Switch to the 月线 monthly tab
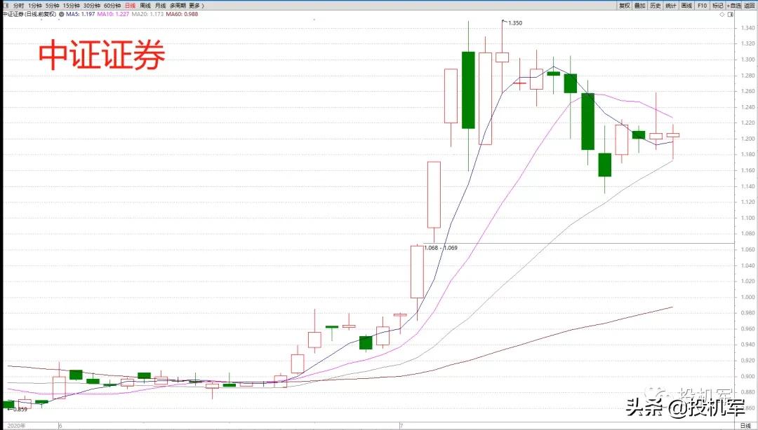 point(161,6)
